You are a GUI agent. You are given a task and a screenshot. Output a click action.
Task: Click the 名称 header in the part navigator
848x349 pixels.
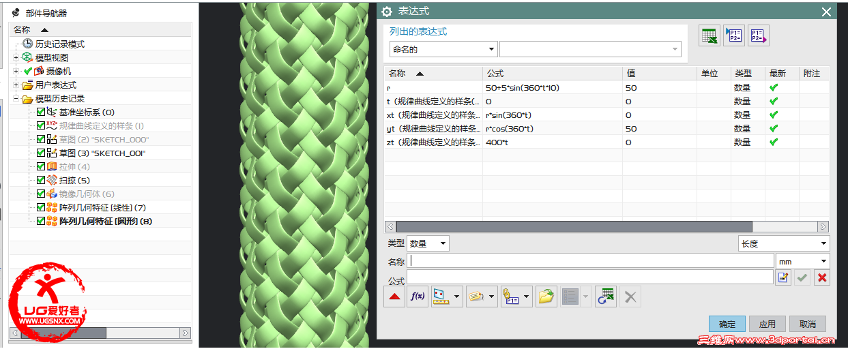click(100, 30)
